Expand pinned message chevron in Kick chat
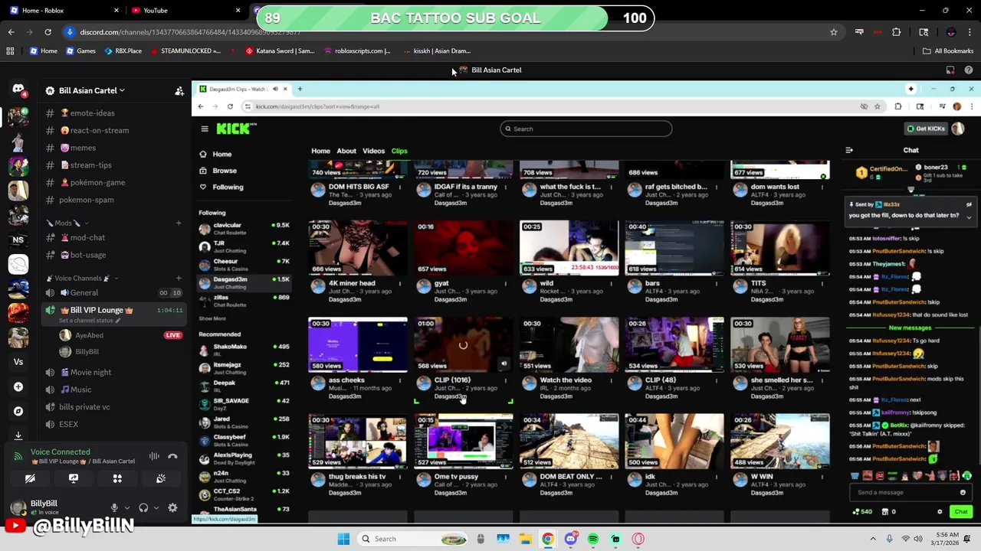 click(969, 217)
